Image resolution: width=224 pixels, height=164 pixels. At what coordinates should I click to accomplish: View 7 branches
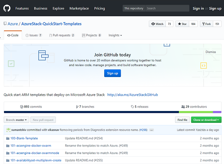pyautogui.click(x=85, y=107)
